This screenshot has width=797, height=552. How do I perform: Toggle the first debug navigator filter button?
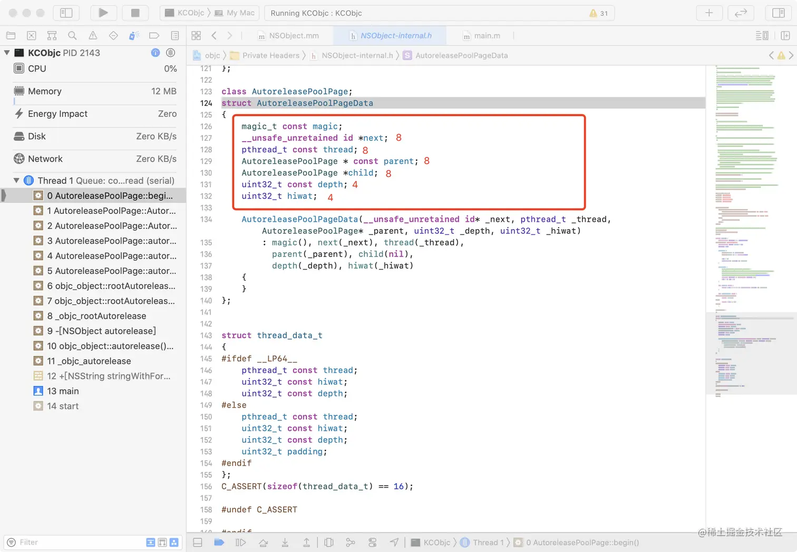(150, 543)
